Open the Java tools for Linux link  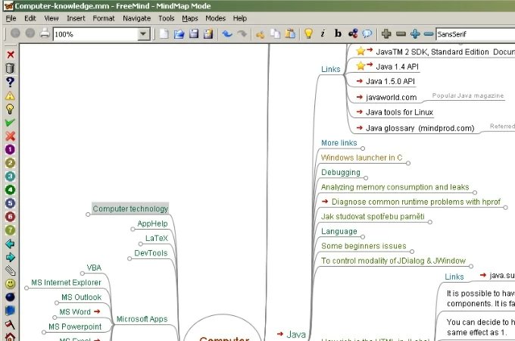[x=399, y=112]
